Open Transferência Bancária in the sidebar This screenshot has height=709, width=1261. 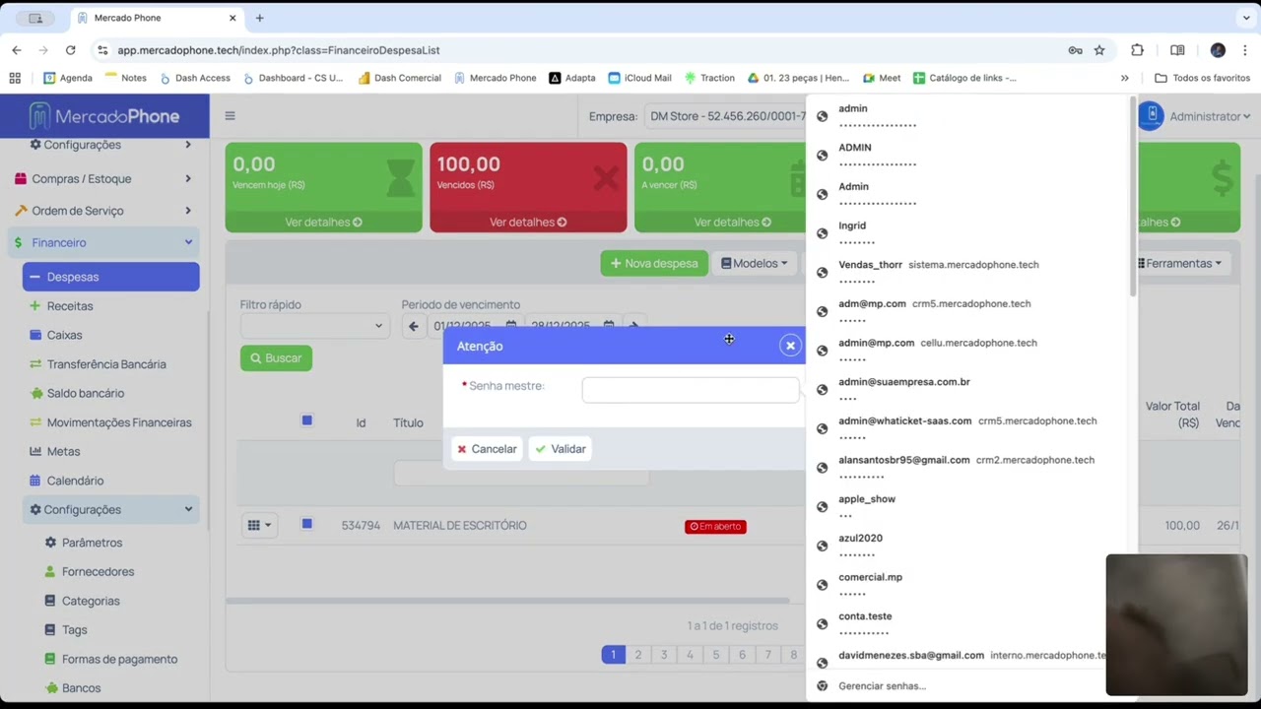click(x=106, y=364)
